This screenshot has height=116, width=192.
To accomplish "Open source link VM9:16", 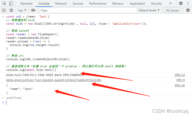I will [180, 85].
